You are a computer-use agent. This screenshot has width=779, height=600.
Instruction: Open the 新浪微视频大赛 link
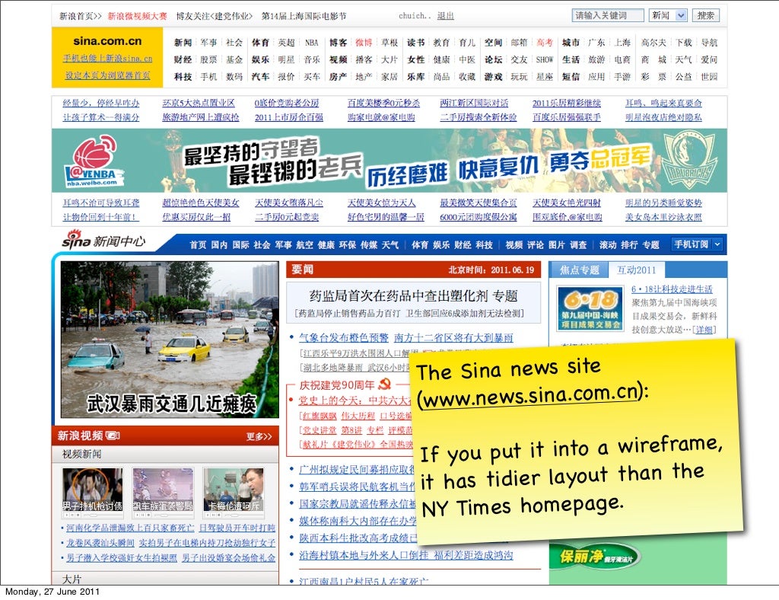(x=137, y=16)
